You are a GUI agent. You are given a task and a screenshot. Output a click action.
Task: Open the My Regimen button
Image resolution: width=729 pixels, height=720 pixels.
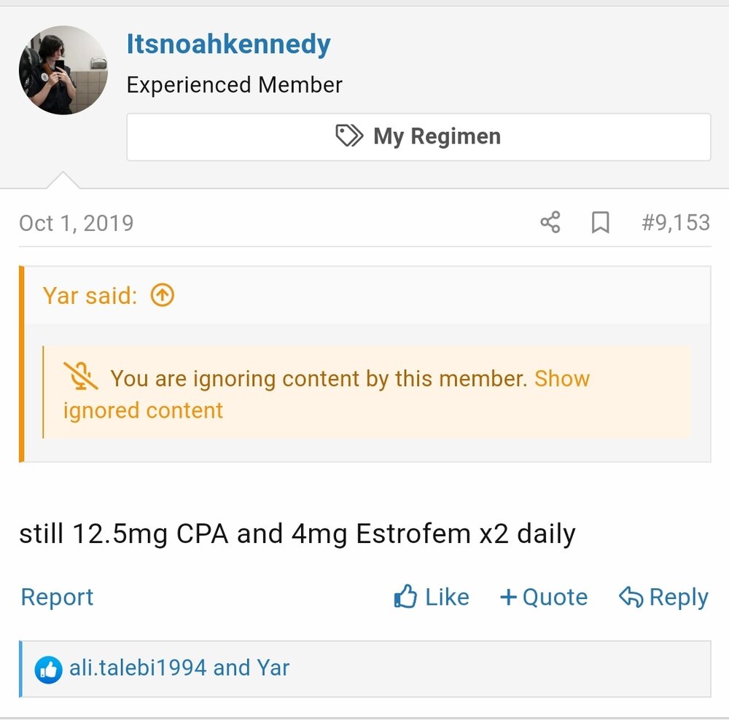click(418, 136)
